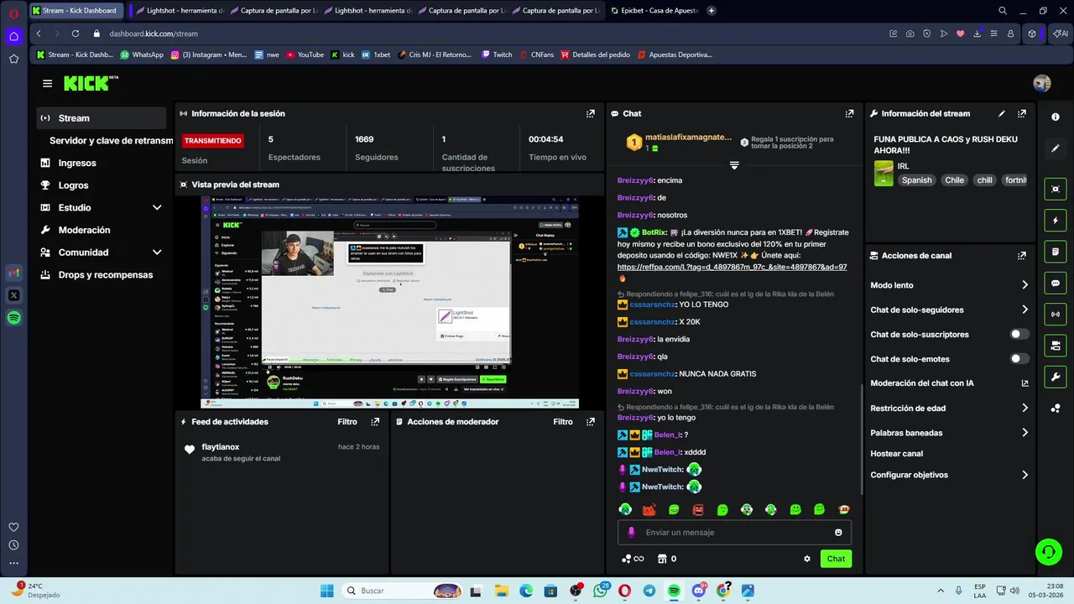Pop out the Acciones de canal panel
1074x604 pixels.
tap(1022, 256)
